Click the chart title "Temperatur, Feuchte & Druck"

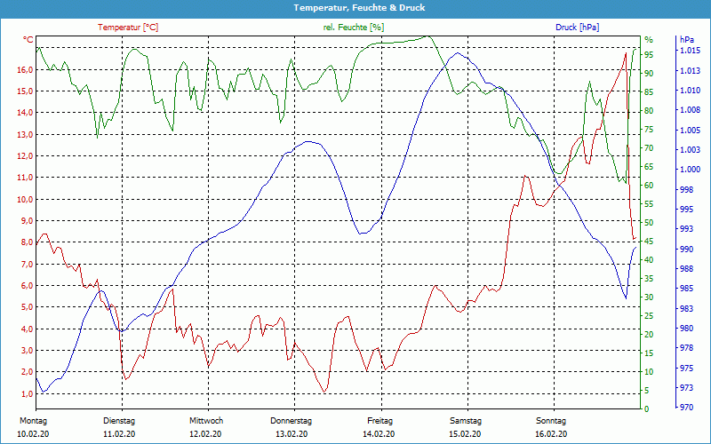pos(355,7)
